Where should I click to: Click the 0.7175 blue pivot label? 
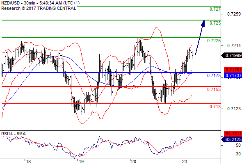[214, 75]
